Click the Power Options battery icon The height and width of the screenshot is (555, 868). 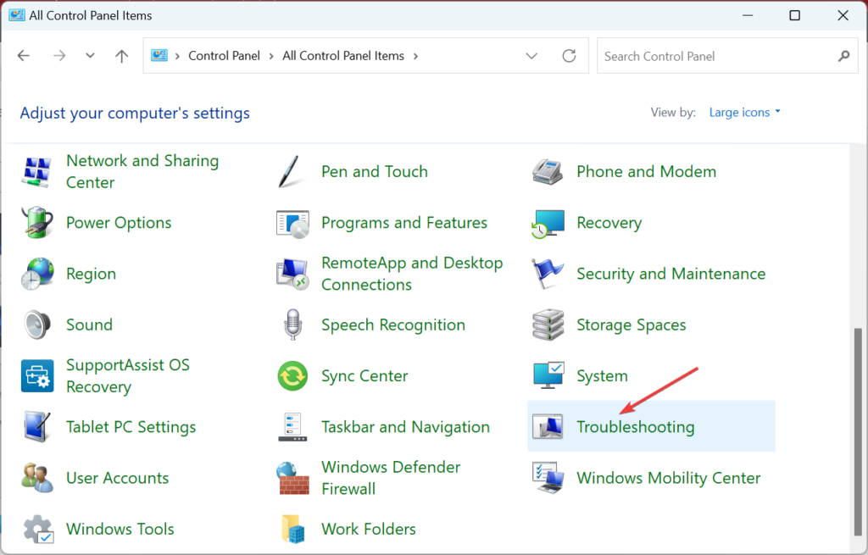click(x=37, y=223)
